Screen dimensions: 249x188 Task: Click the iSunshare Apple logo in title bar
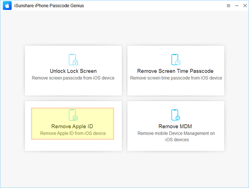click(x=7, y=6)
